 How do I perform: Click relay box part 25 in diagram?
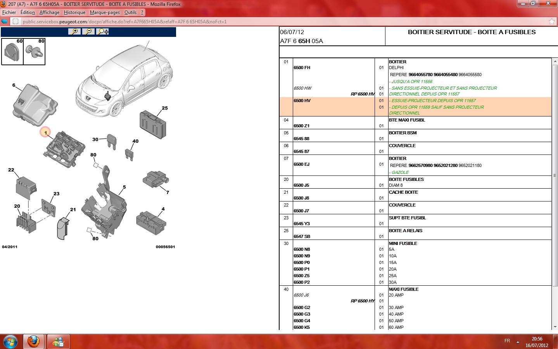(153, 125)
